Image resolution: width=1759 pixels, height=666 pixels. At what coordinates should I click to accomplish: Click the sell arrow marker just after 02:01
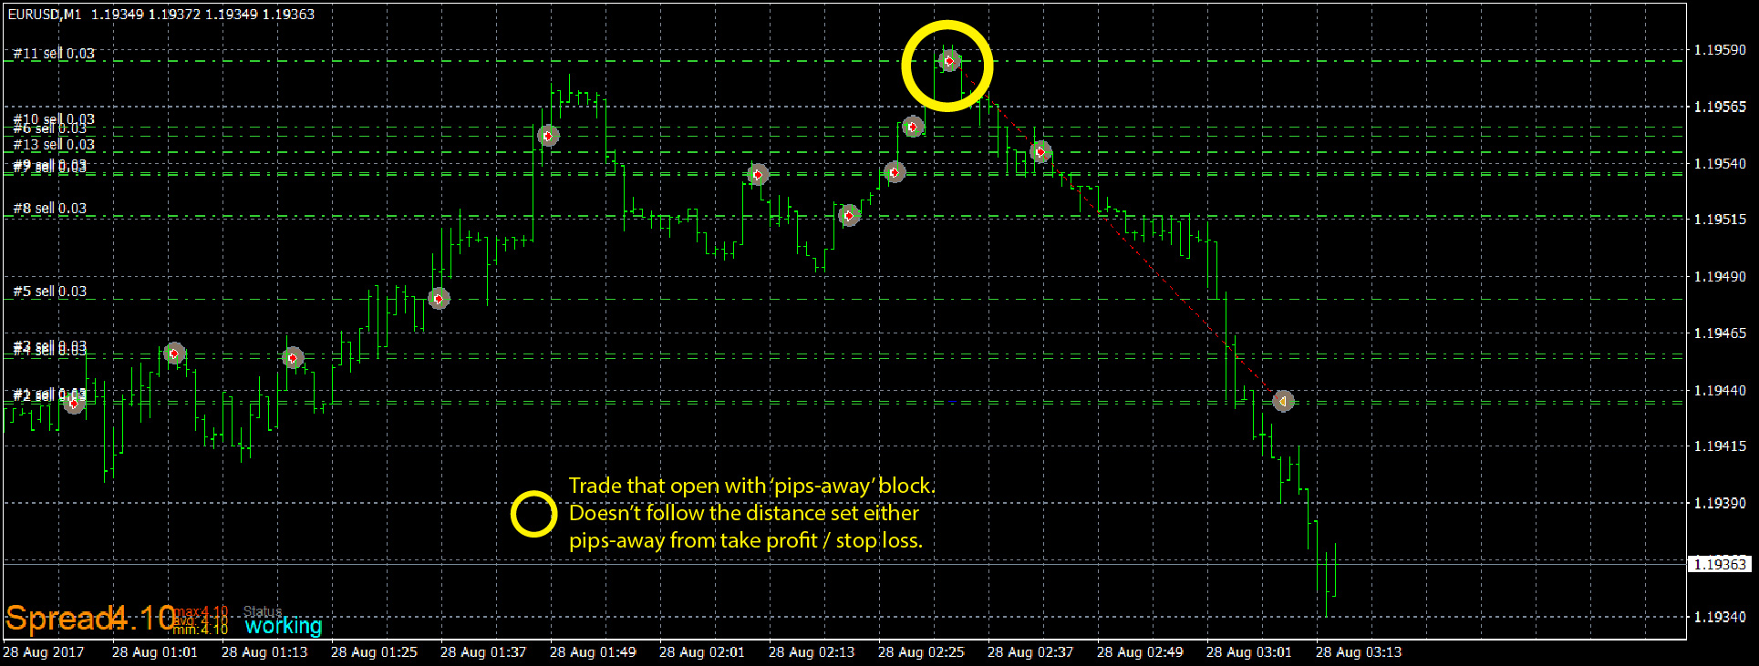[758, 174]
